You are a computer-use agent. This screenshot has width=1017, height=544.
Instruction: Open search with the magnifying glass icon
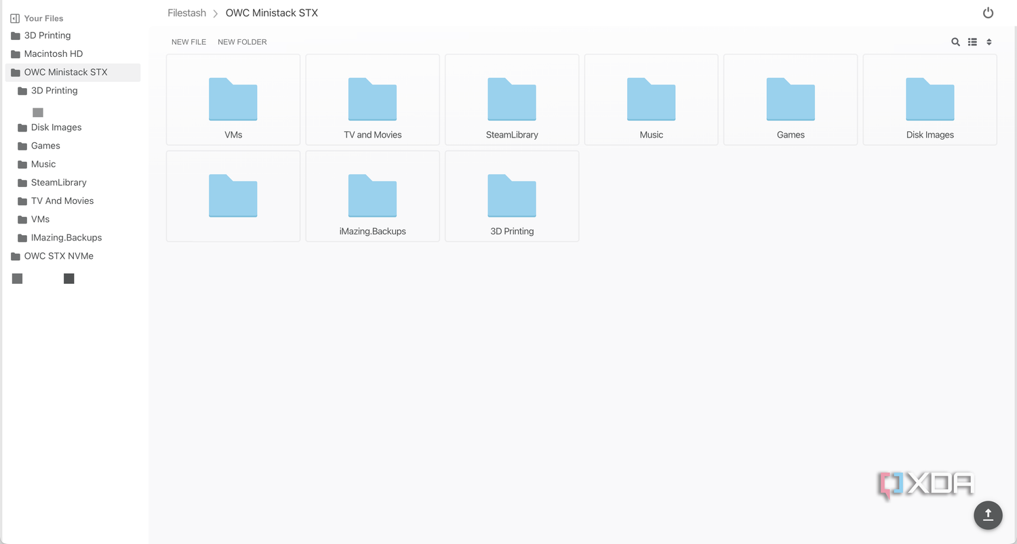955,42
